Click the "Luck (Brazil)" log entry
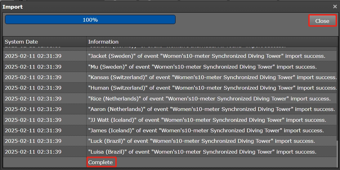This screenshot has width=340, height=170. (x=201, y=141)
